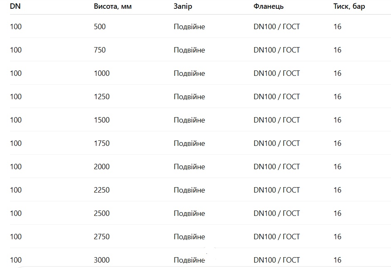The height and width of the screenshot is (268, 391).
Task: Click the Висота, мм column header
Action: point(113,7)
